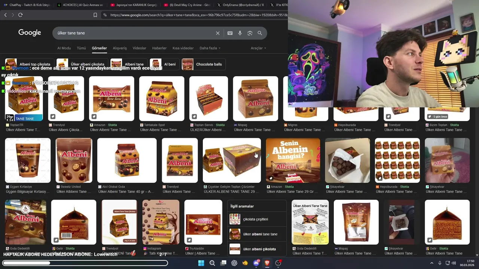
Task: Open the Kısa videolar tab
Action: (x=183, y=48)
